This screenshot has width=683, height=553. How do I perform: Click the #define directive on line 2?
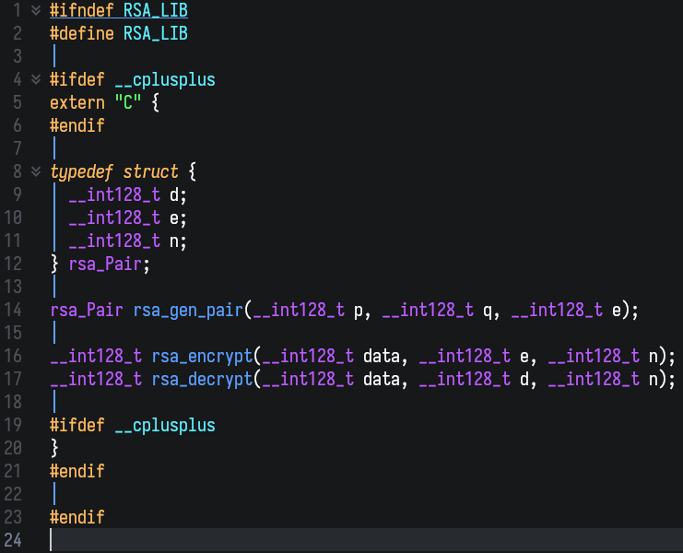coord(82,33)
